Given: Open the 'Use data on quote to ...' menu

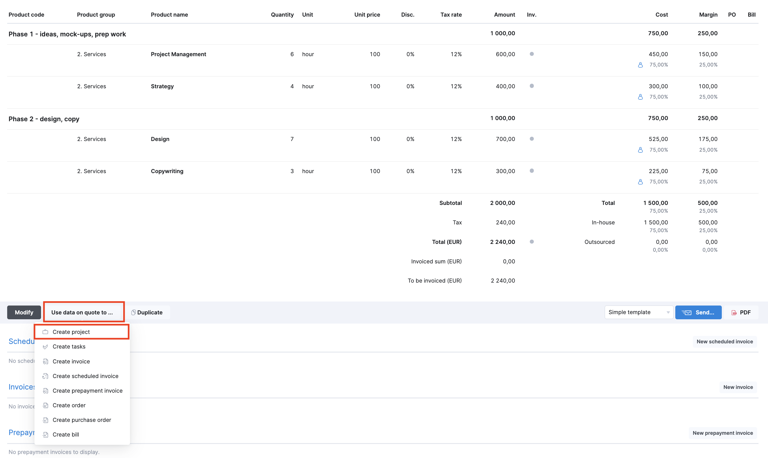Looking at the screenshot, I should pos(82,312).
